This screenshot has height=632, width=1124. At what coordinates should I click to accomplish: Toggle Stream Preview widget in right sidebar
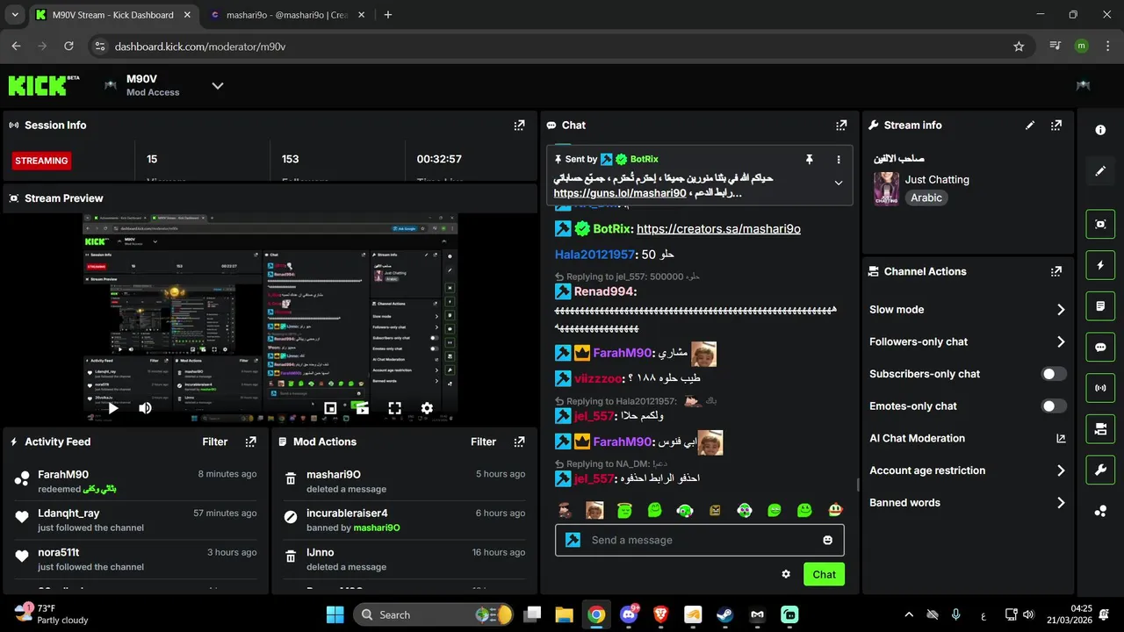point(1100,224)
